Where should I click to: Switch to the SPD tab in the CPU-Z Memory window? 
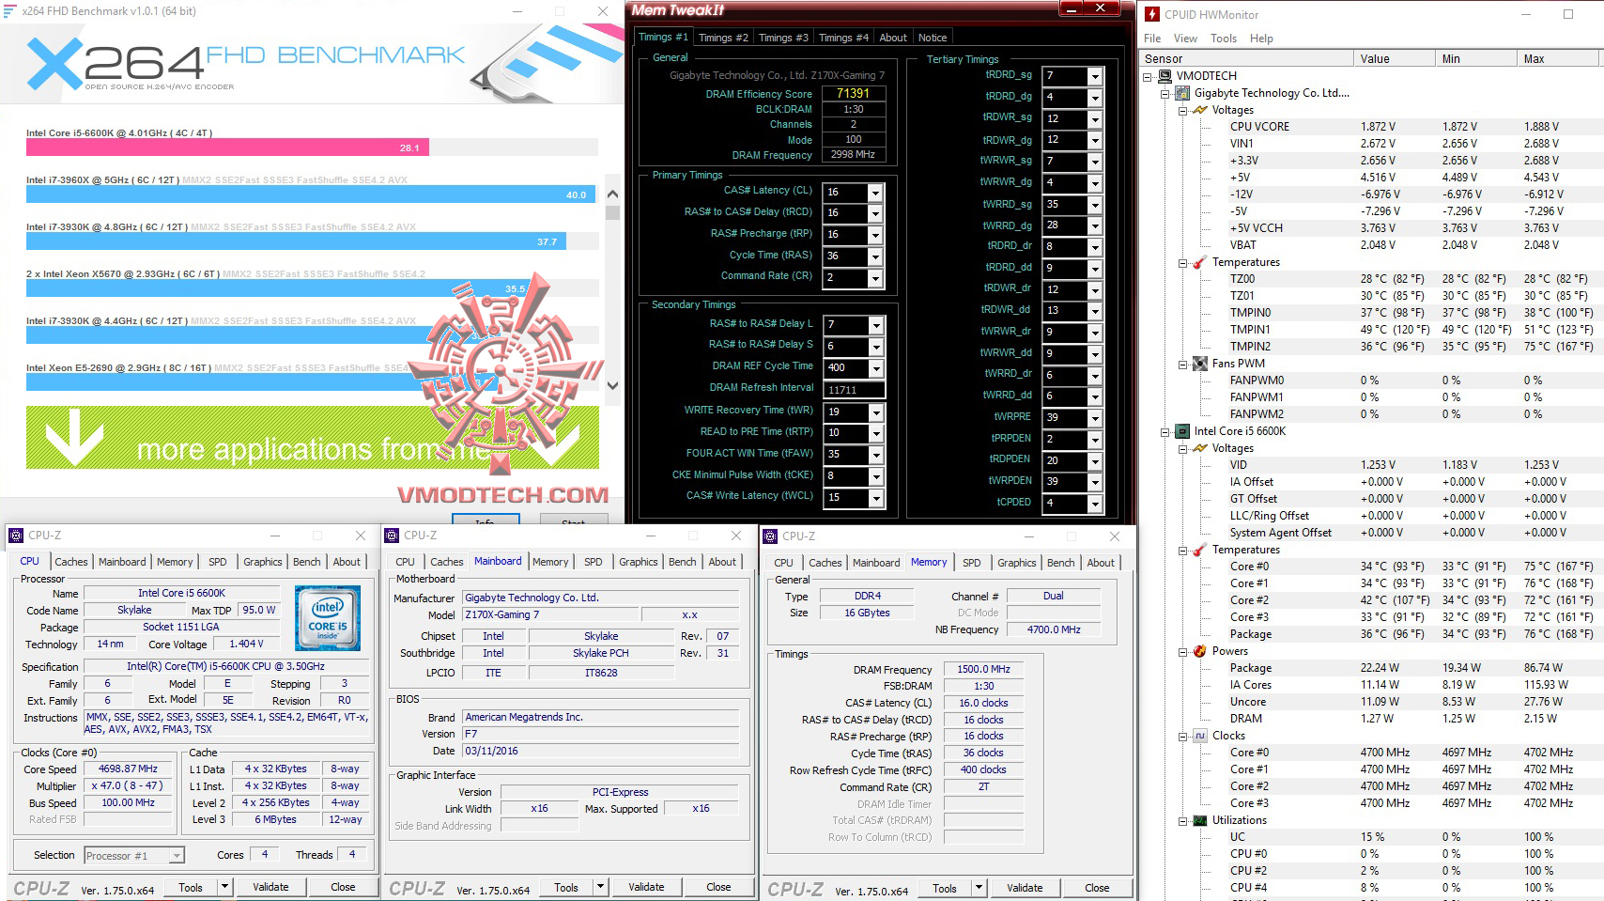[972, 562]
